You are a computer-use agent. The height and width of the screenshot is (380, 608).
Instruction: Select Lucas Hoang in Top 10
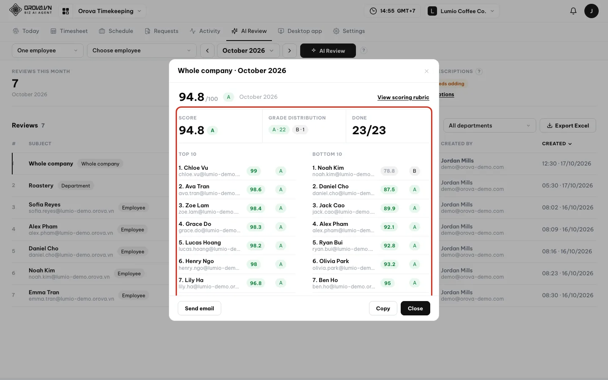236,246
